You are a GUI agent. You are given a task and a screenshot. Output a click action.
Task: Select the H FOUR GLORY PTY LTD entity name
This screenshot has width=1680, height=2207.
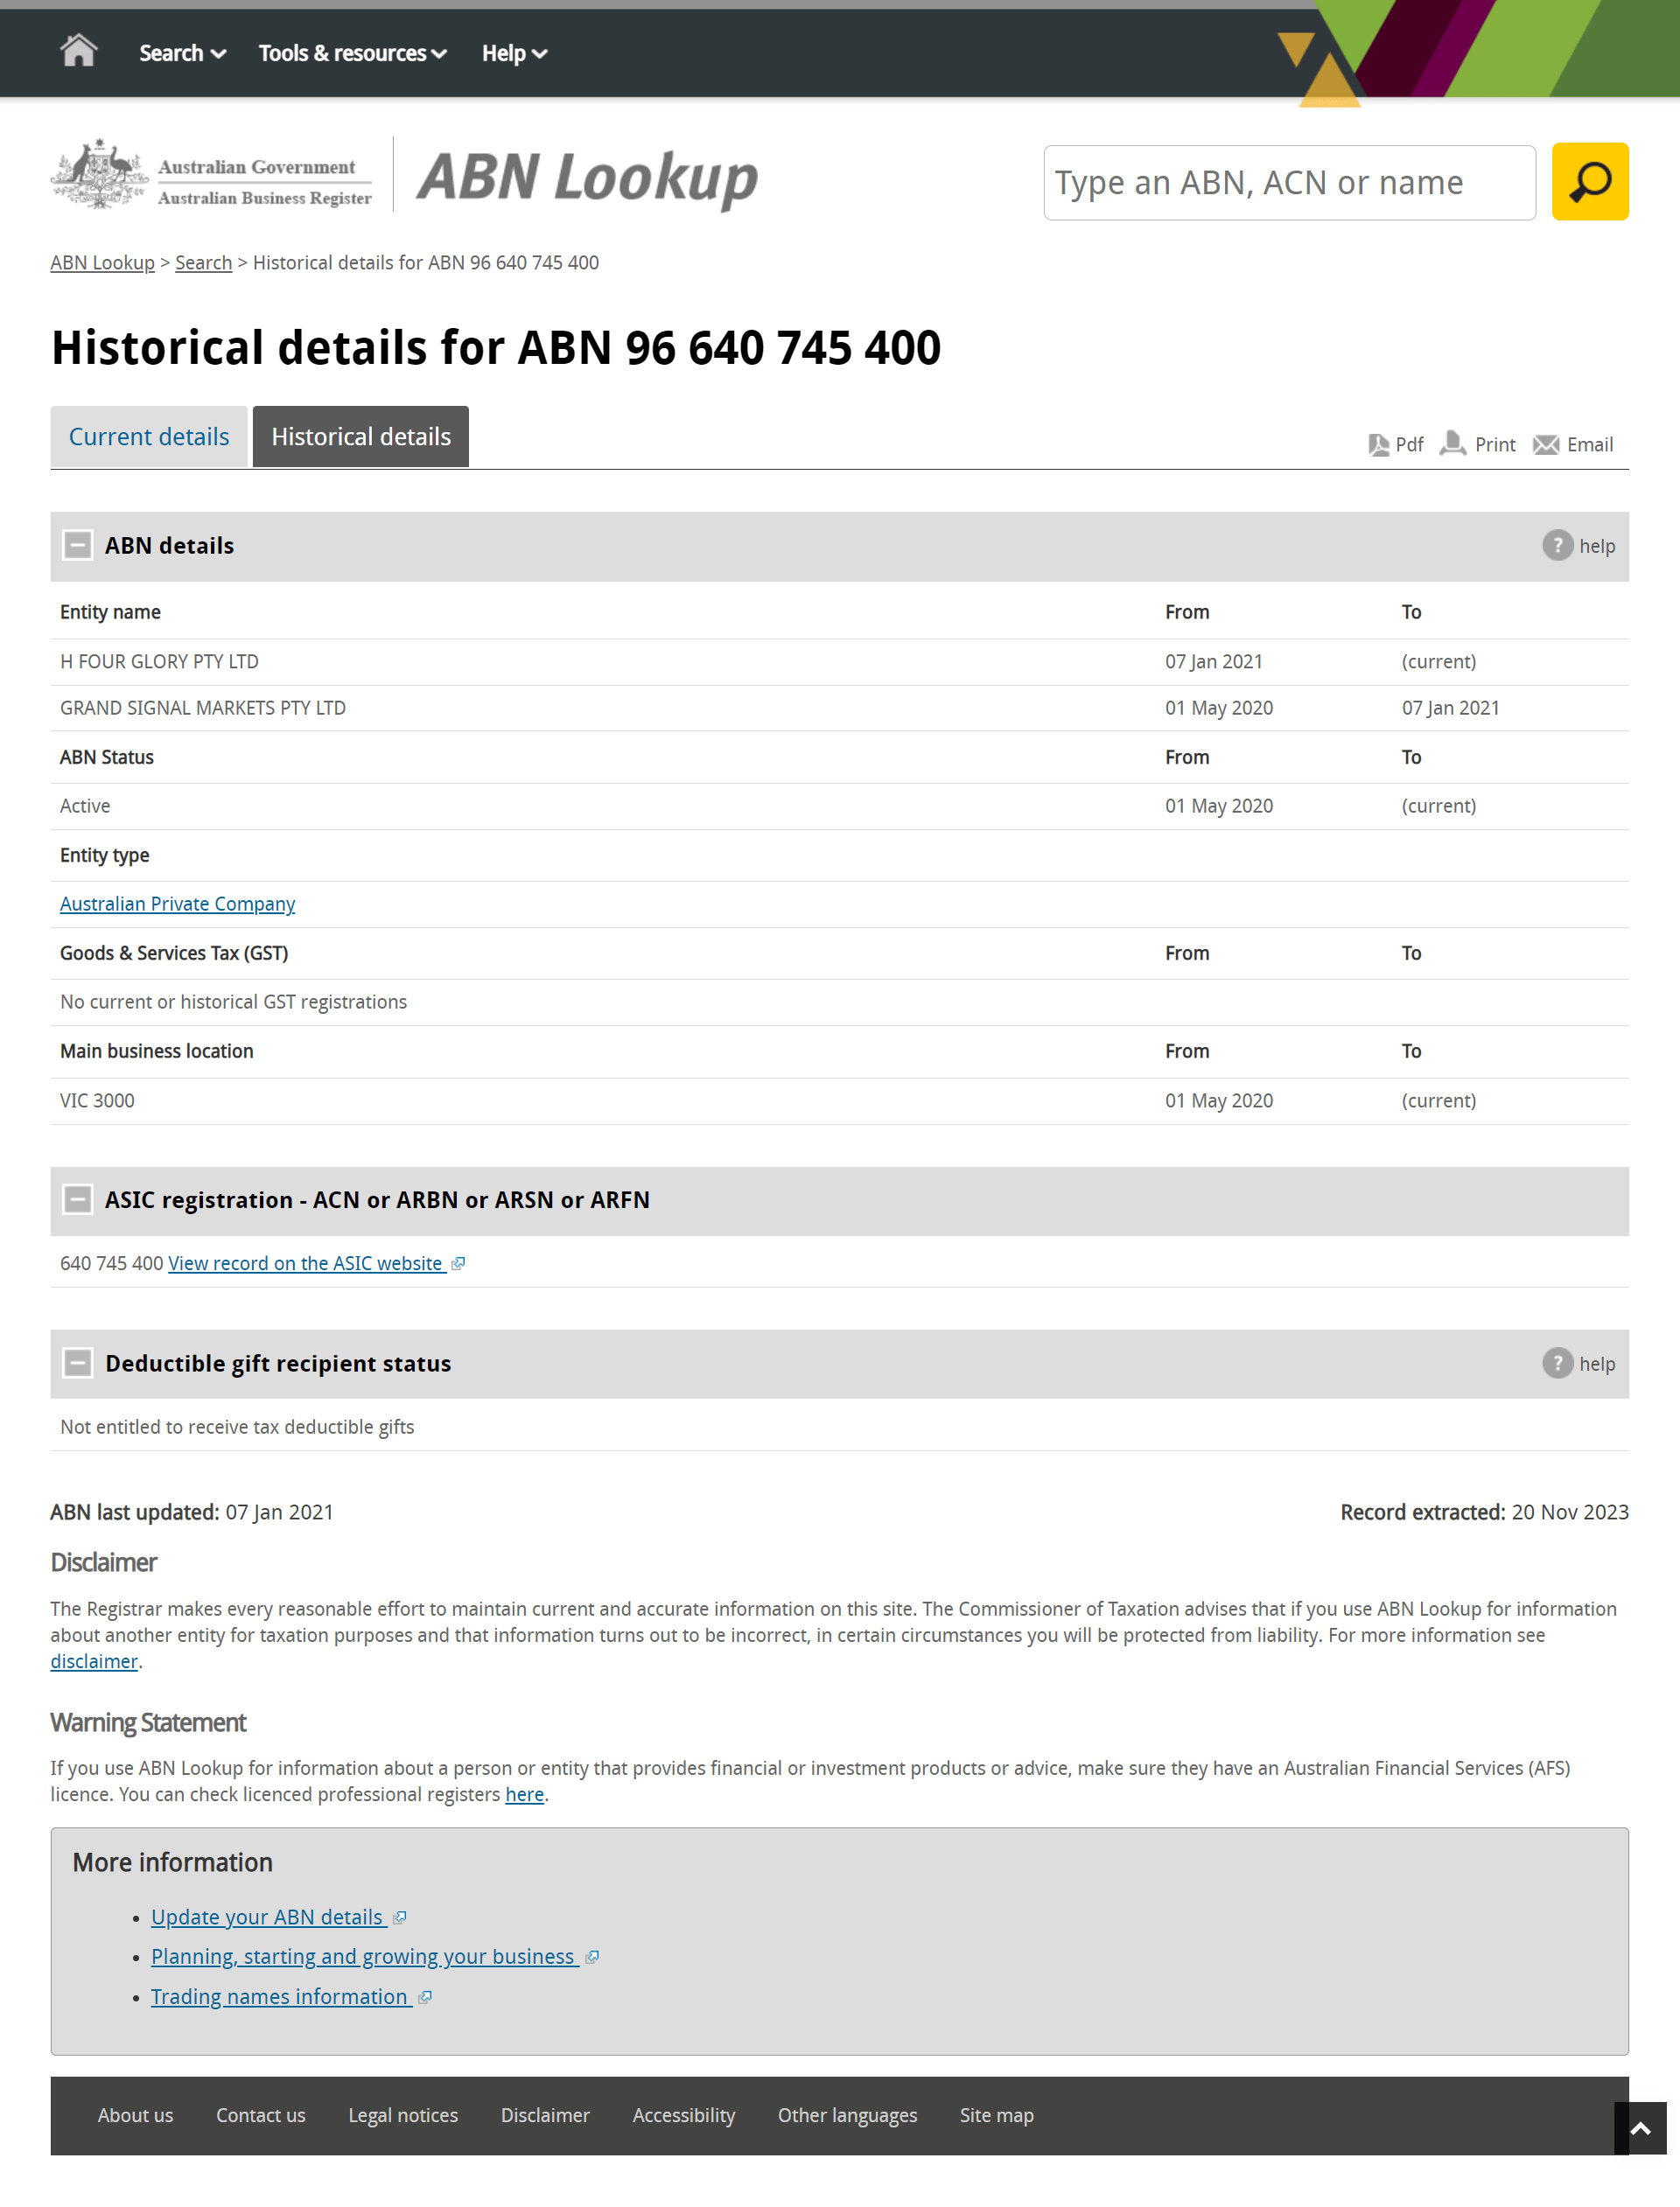coord(159,661)
